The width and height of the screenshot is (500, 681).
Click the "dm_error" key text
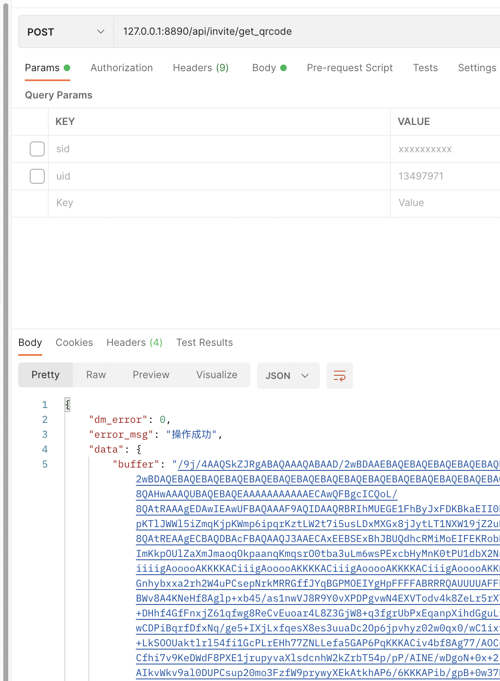click(118, 420)
